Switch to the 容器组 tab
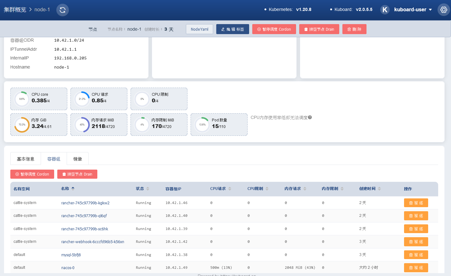 pyautogui.click(x=54, y=159)
